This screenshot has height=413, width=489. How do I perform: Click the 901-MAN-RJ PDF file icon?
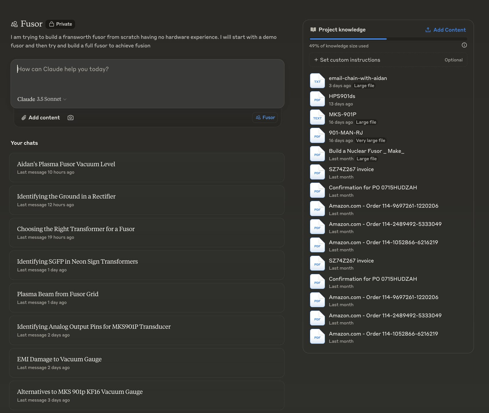[x=317, y=136]
